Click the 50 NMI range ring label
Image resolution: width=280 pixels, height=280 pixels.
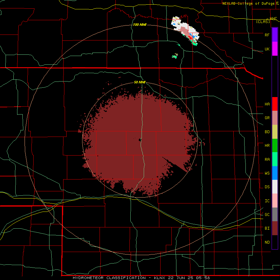coord(140,82)
